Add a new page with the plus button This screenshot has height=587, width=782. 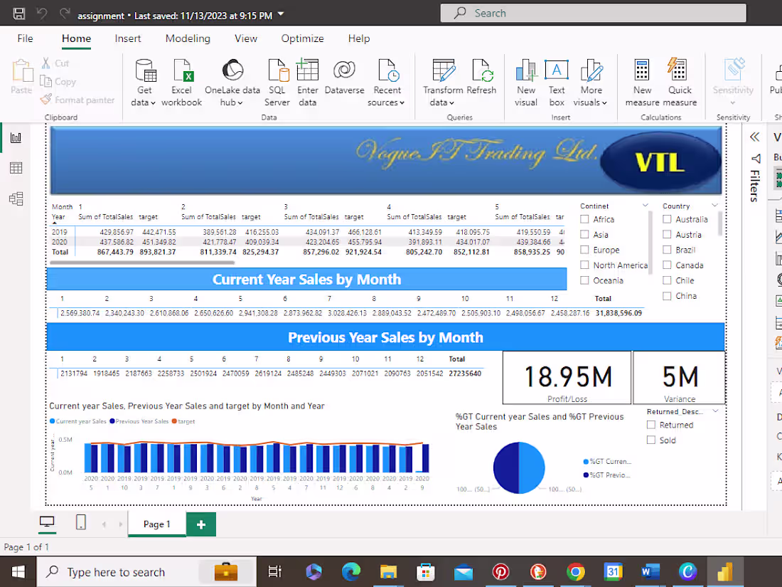click(x=200, y=524)
